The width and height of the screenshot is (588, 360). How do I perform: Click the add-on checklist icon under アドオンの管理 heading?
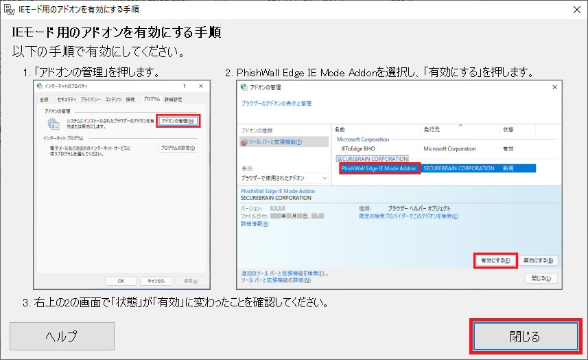[54, 124]
